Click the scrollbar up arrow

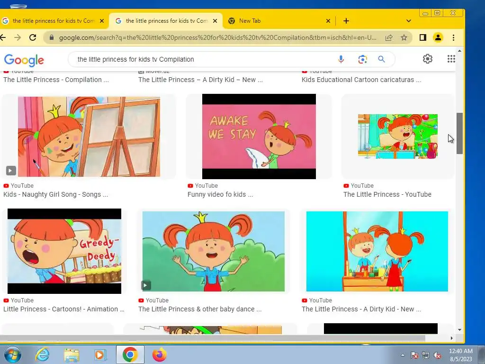459,51
